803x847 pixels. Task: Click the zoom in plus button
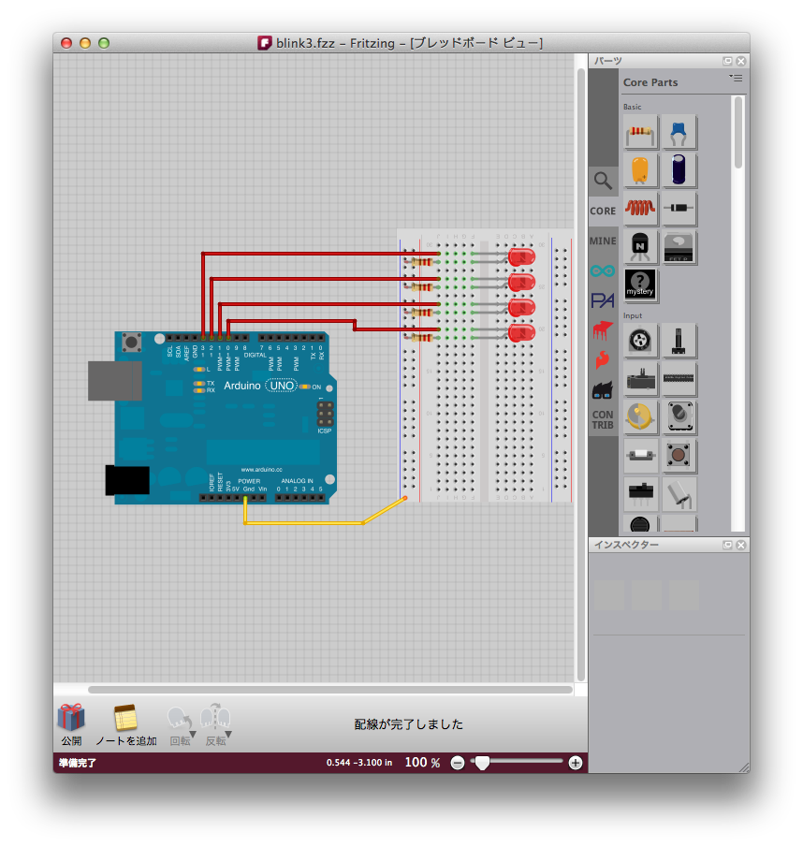pyautogui.click(x=576, y=763)
